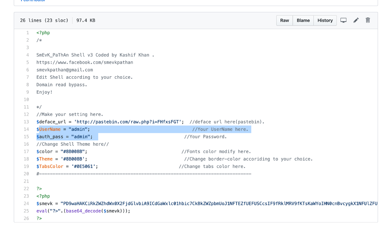Click the "Enjoy!" comment line
The image size is (390, 230).
click(x=44, y=92)
